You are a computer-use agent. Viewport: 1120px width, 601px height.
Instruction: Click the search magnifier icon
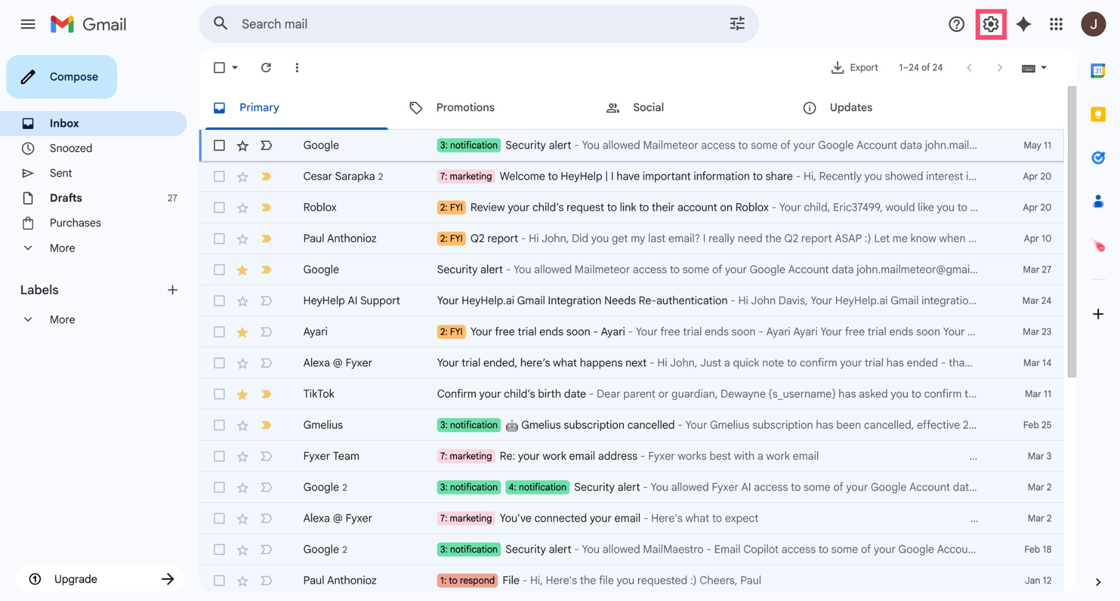220,24
